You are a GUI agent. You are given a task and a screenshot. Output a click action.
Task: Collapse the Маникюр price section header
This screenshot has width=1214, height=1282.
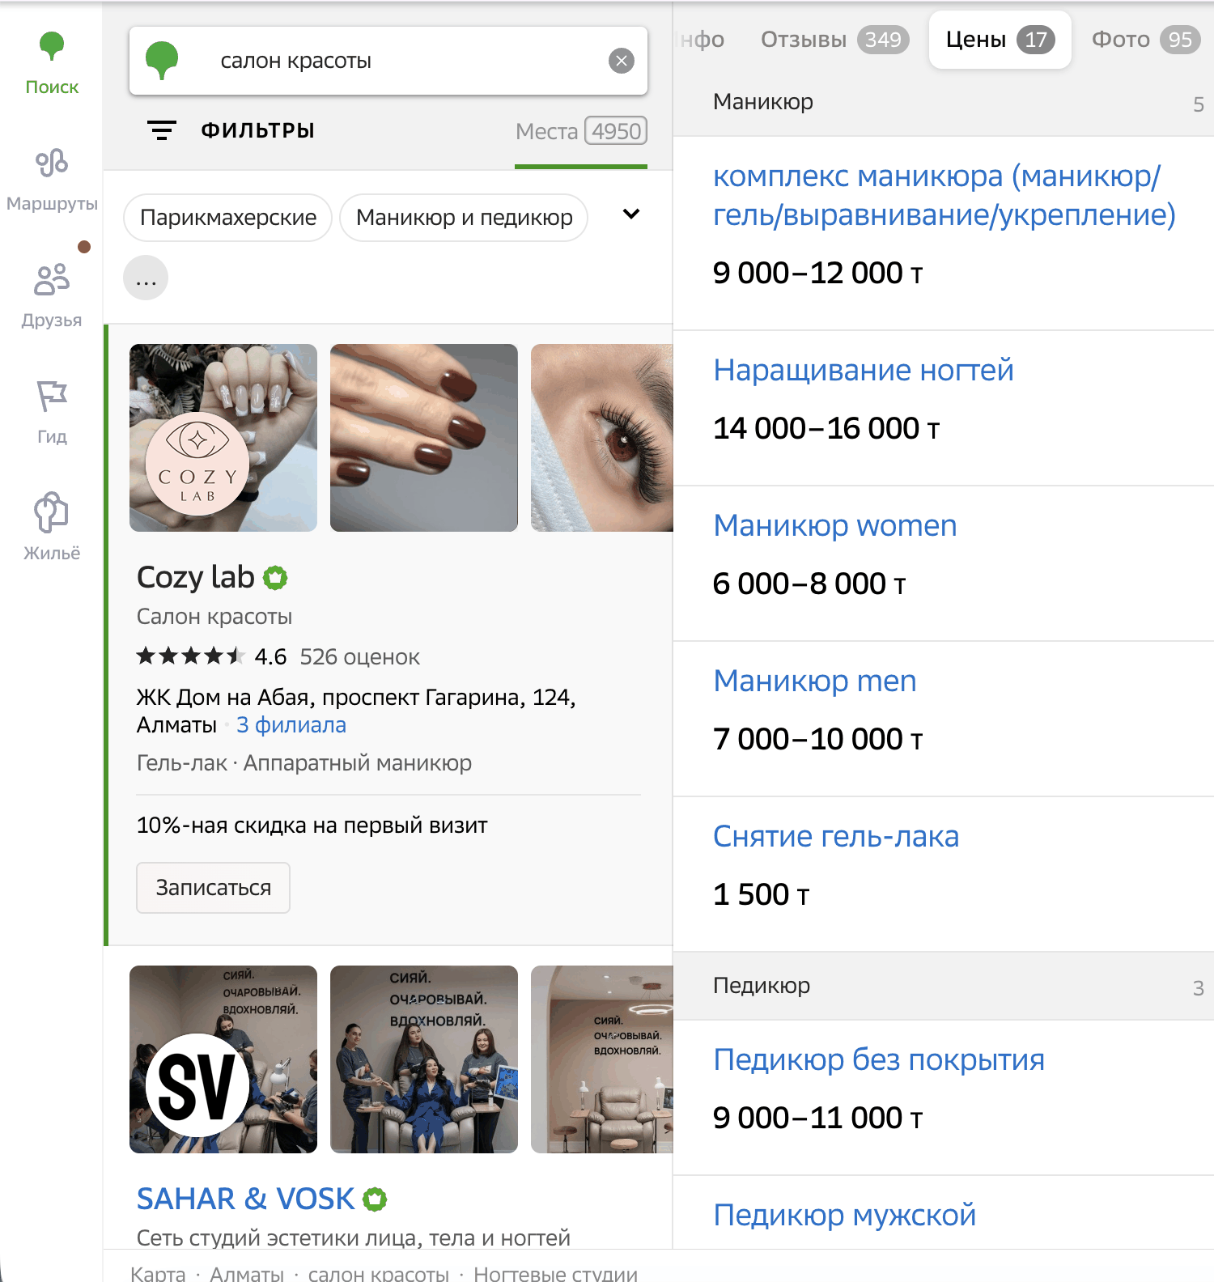tap(944, 102)
